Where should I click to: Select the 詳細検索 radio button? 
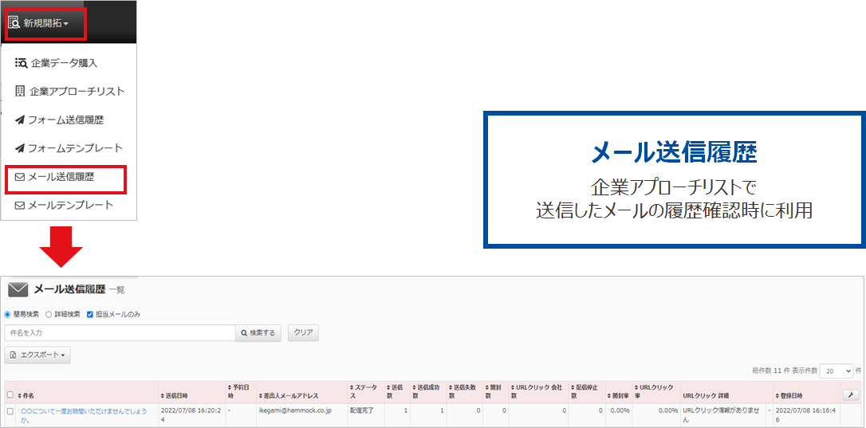pos(49,314)
